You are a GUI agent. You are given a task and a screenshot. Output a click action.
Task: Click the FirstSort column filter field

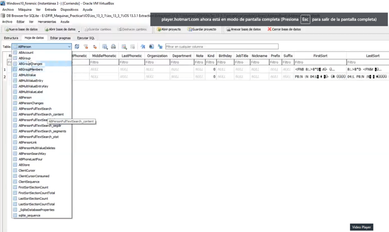pyautogui.click(x=320, y=62)
